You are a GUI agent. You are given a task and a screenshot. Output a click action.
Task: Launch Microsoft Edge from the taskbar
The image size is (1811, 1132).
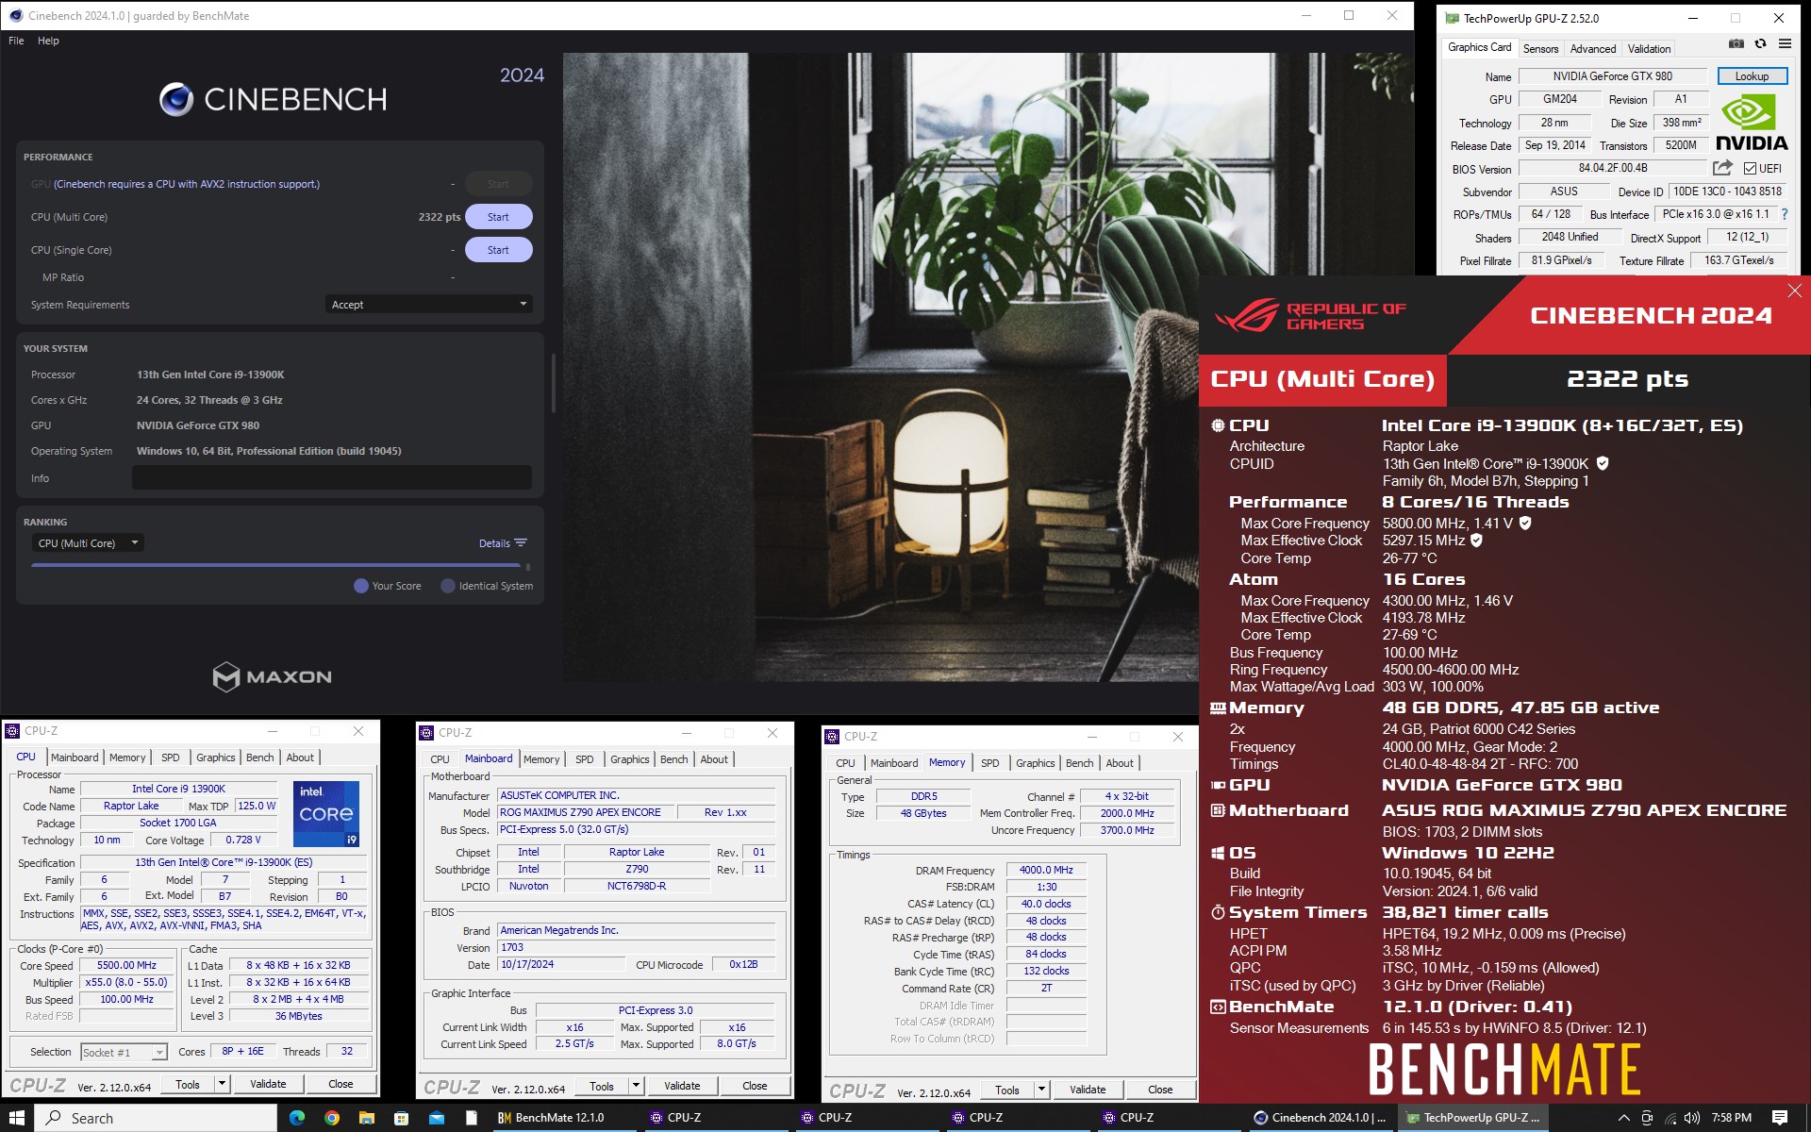click(x=297, y=1118)
